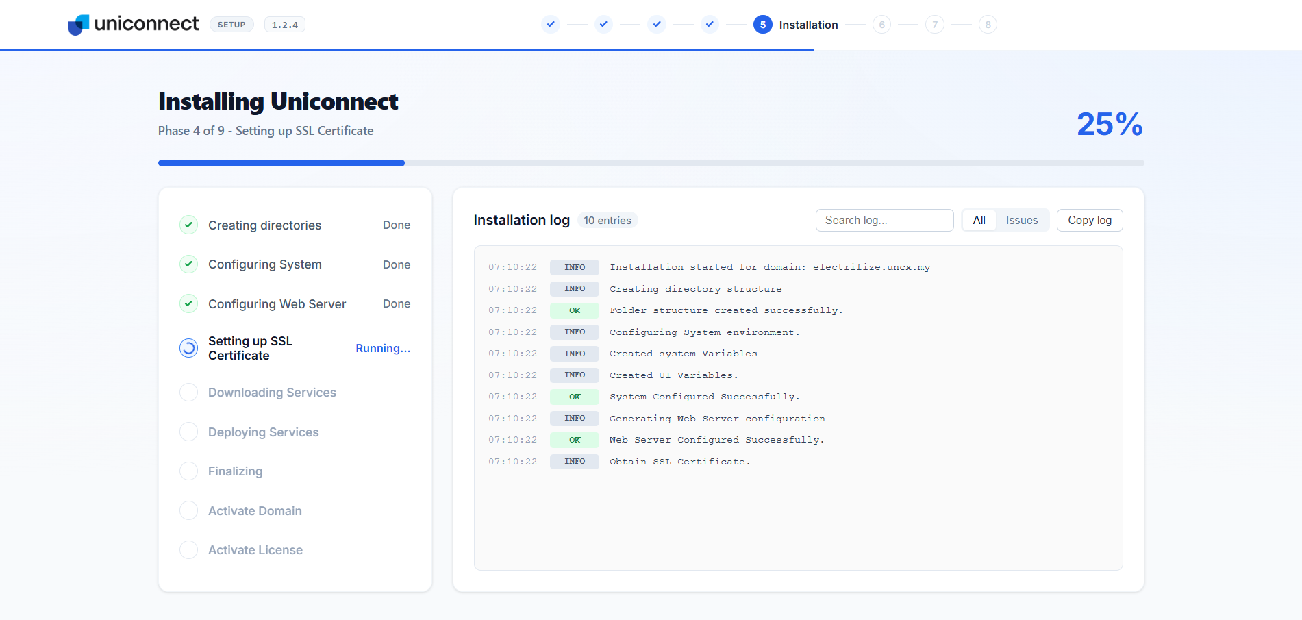
Task: Click the Configuring Web Server step label
Action: (277, 304)
